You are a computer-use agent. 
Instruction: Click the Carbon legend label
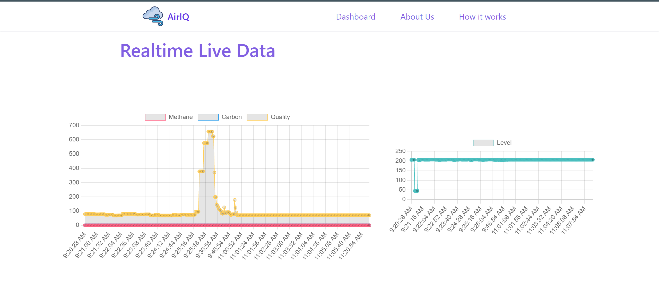[231, 117]
